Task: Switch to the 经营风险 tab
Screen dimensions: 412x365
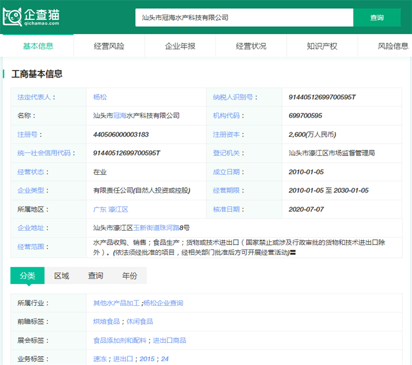Action: [109, 46]
